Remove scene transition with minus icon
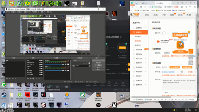199x112 pixels. pyautogui.click(x=86, y=63)
